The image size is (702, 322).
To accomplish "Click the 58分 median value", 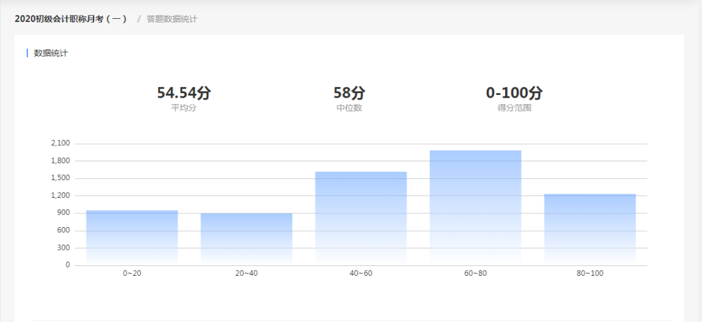I will 349,93.
